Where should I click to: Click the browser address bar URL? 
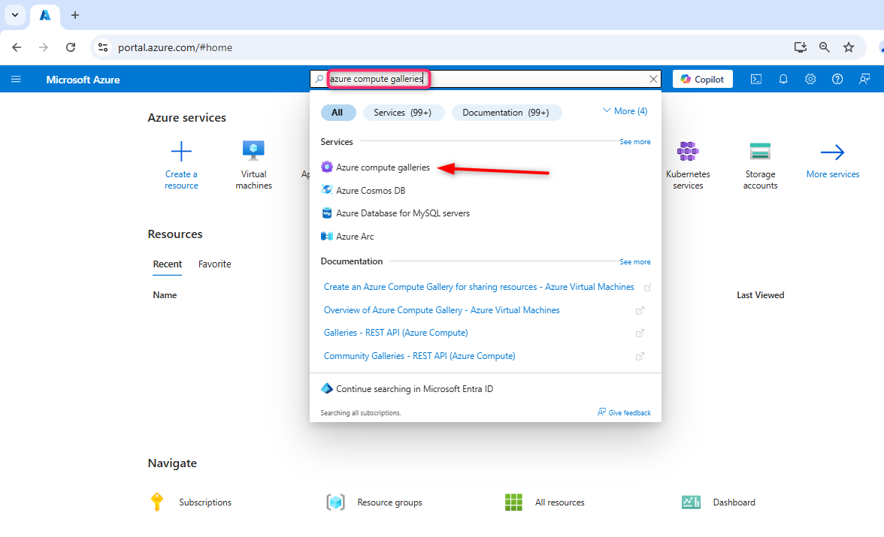click(x=174, y=47)
